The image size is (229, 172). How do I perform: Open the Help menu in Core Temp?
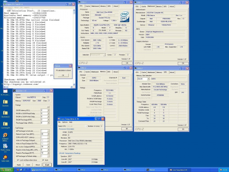pyautogui.click(x=71, y=122)
